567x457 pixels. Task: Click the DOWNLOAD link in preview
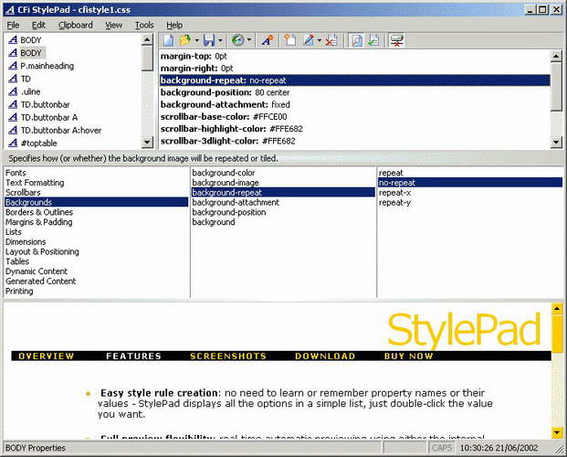325,356
